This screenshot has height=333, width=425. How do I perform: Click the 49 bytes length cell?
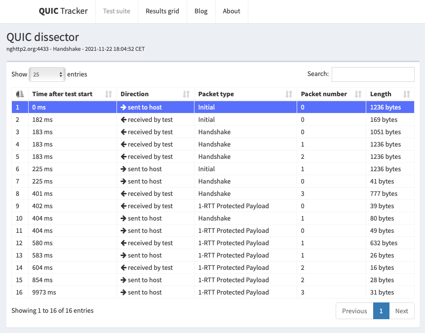click(390, 230)
